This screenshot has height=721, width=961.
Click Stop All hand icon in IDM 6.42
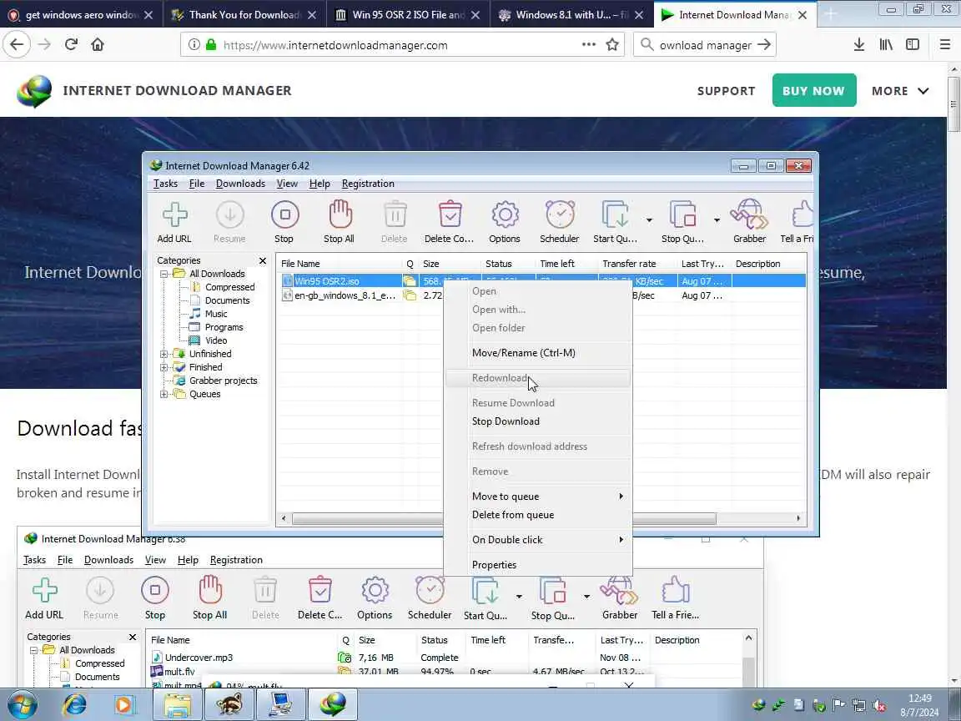point(340,214)
